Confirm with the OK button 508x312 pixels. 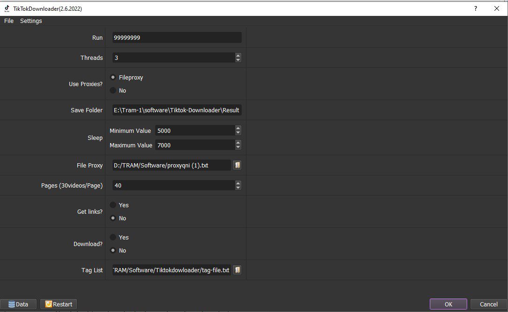click(x=448, y=304)
